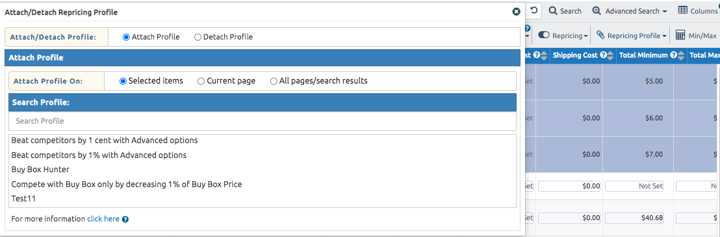The width and height of the screenshot is (720, 237).
Task: Choose the Test11 profile entry
Action: (x=23, y=199)
